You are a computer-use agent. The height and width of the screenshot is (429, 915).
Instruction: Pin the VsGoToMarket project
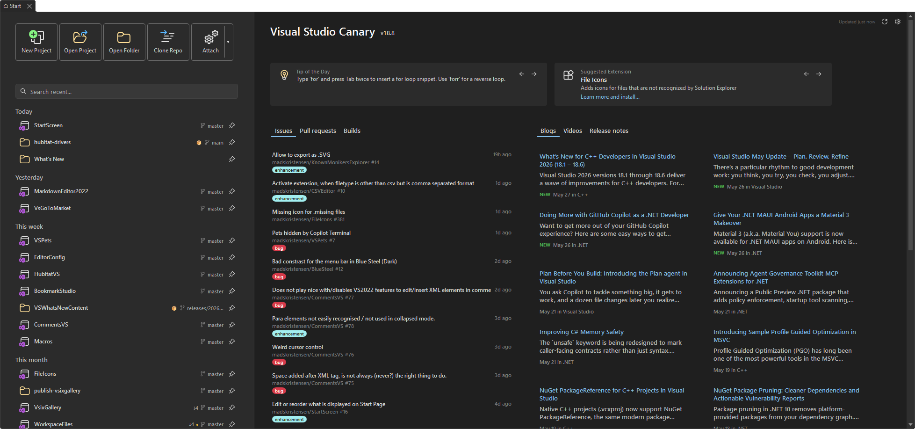pyautogui.click(x=232, y=208)
